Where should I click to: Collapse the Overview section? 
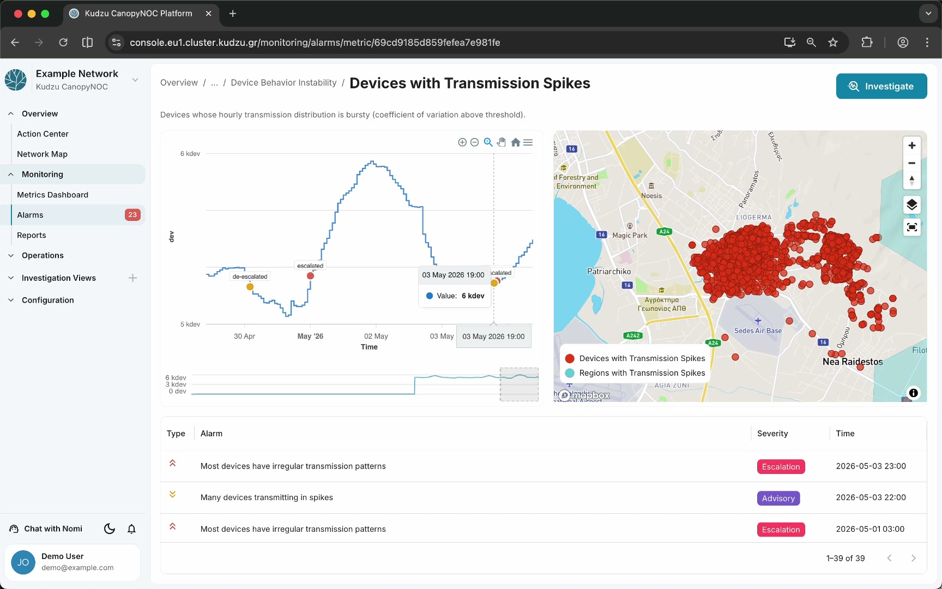pyautogui.click(x=11, y=114)
